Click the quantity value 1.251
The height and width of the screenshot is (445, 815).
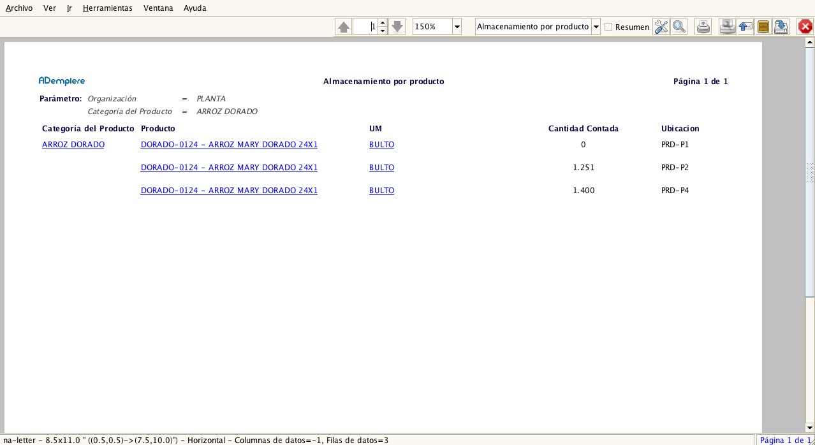point(584,168)
